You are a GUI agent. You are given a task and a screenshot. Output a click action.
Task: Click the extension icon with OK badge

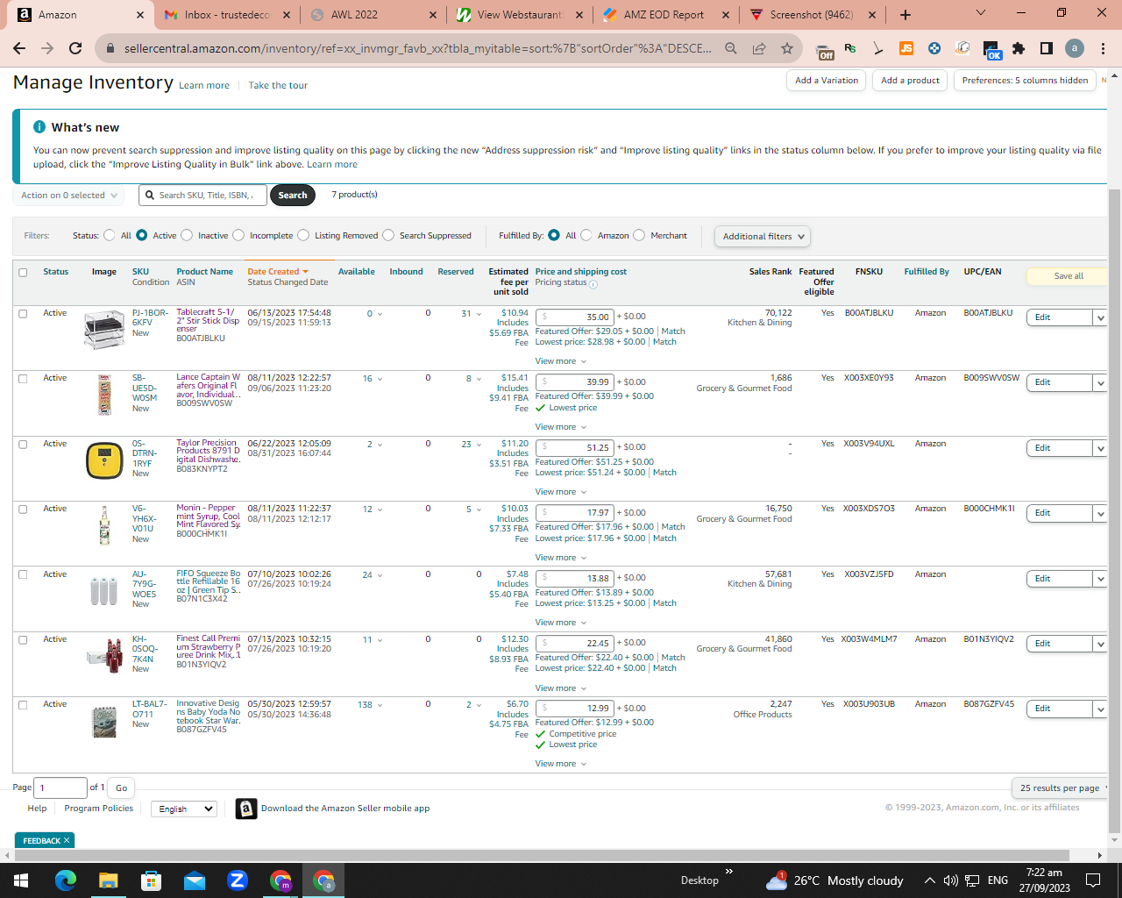point(991,50)
